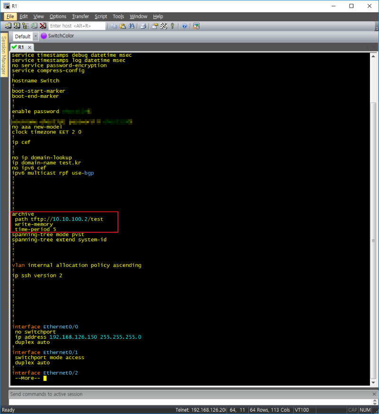
Task: Open the Script menu
Action: (100, 17)
